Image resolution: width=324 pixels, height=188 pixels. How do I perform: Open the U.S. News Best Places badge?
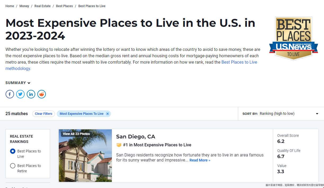coord(294,38)
